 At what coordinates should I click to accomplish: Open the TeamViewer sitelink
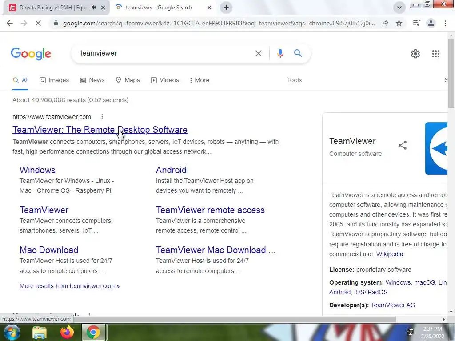44,210
